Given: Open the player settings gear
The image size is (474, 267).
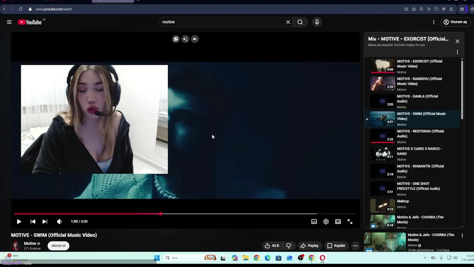Looking at the screenshot, I should 326,222.
